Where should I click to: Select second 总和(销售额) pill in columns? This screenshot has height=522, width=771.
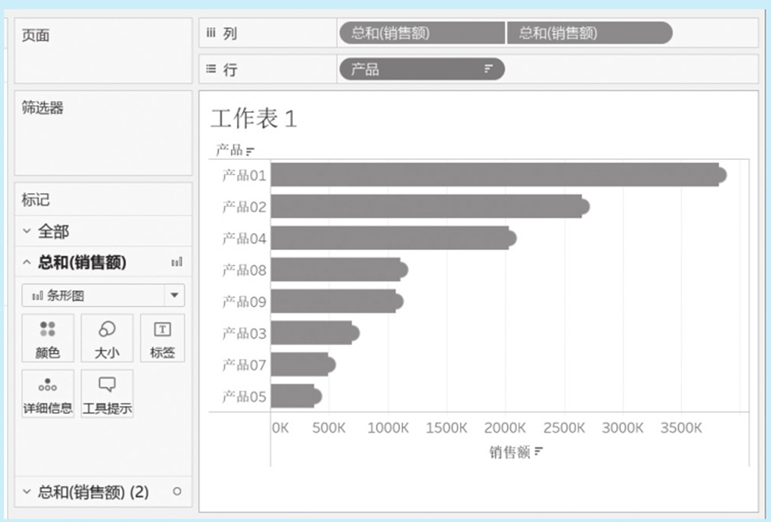(x=589, y=33)
